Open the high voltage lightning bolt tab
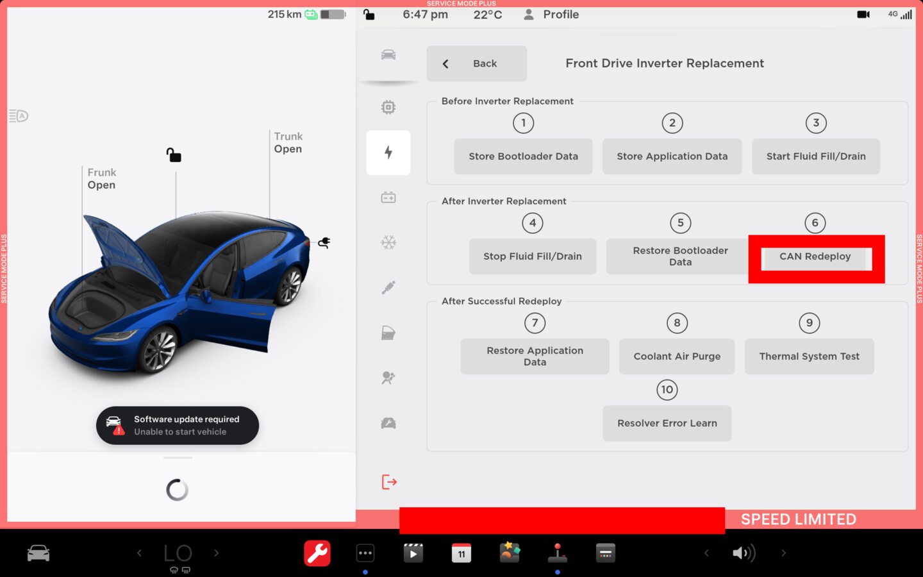The width and height of the screenshot is (923, 577). (x=388, y=153)
